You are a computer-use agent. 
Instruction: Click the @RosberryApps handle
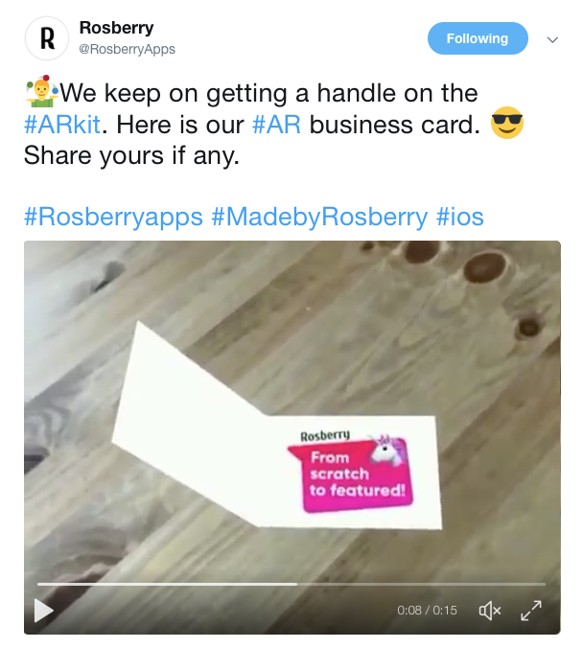127,49
